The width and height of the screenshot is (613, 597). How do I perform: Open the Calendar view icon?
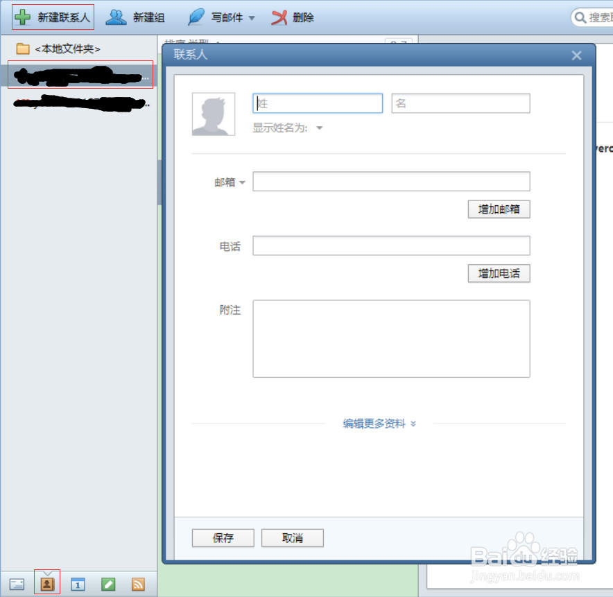(x=78, y=583)
